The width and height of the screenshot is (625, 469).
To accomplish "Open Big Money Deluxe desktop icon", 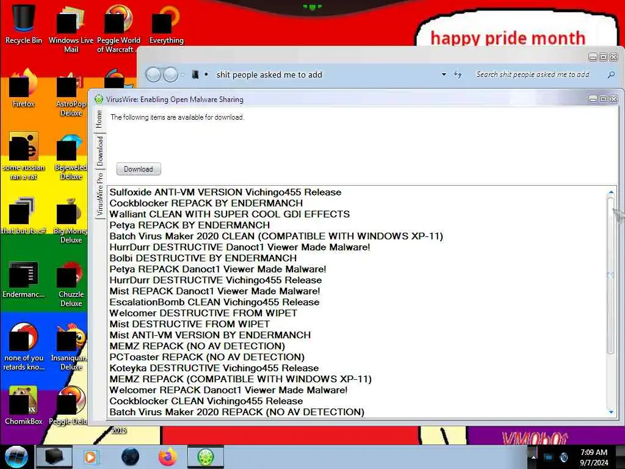I will pyautogui.click(x=71, y=220).
